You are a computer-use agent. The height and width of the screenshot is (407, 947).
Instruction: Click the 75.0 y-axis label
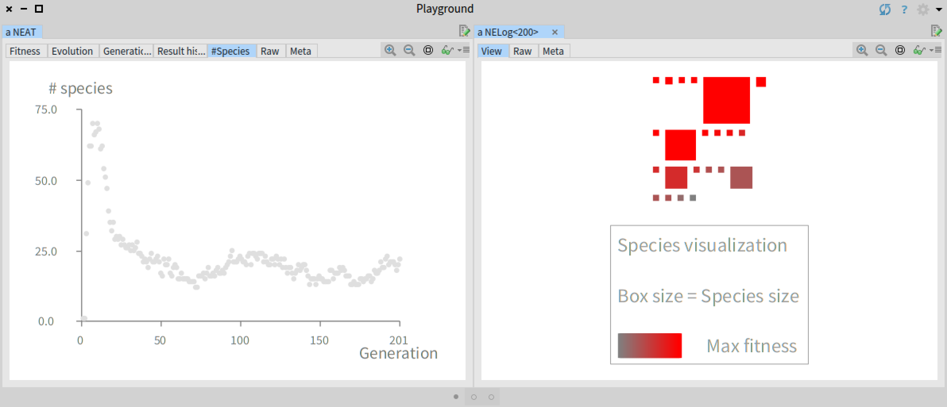46,109
